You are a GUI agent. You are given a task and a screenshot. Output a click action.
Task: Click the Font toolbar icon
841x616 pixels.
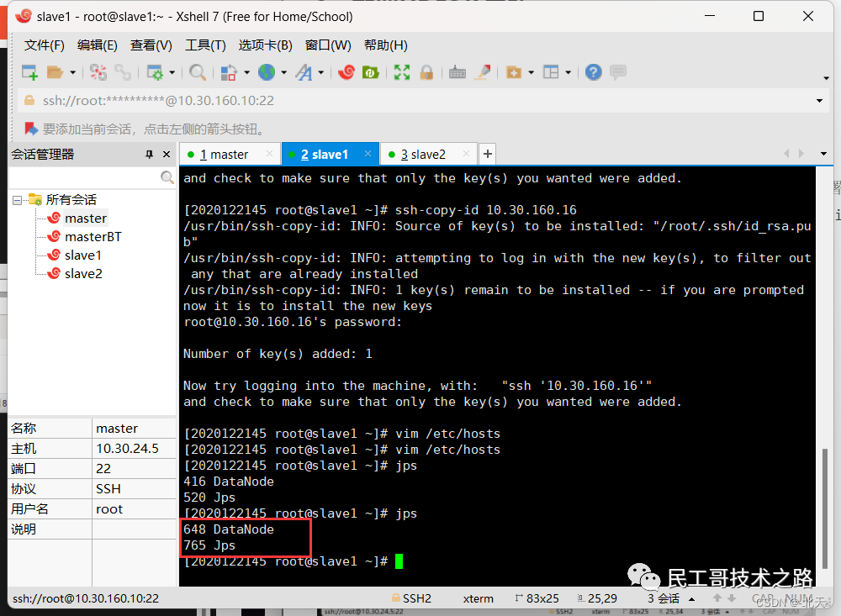304,72
